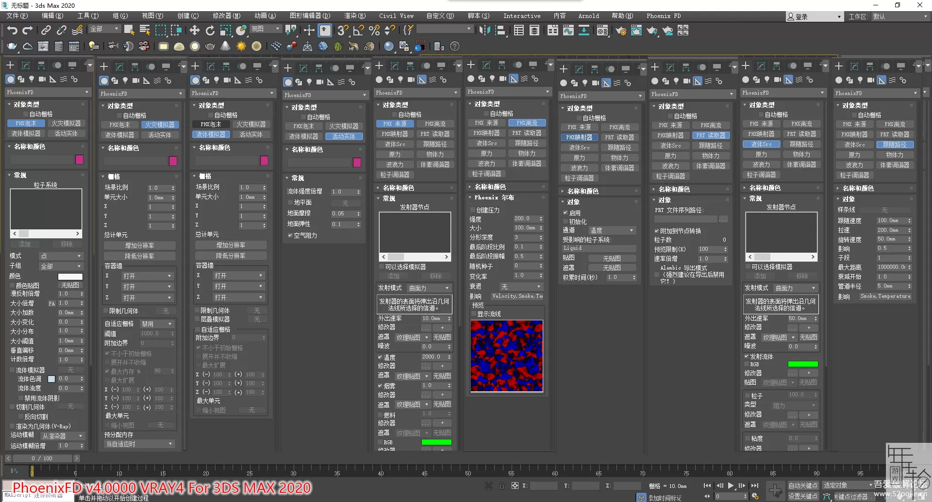This screenshot has height=502, width=932.
Task: Click the Redo arrow icon
Action: 28,31
